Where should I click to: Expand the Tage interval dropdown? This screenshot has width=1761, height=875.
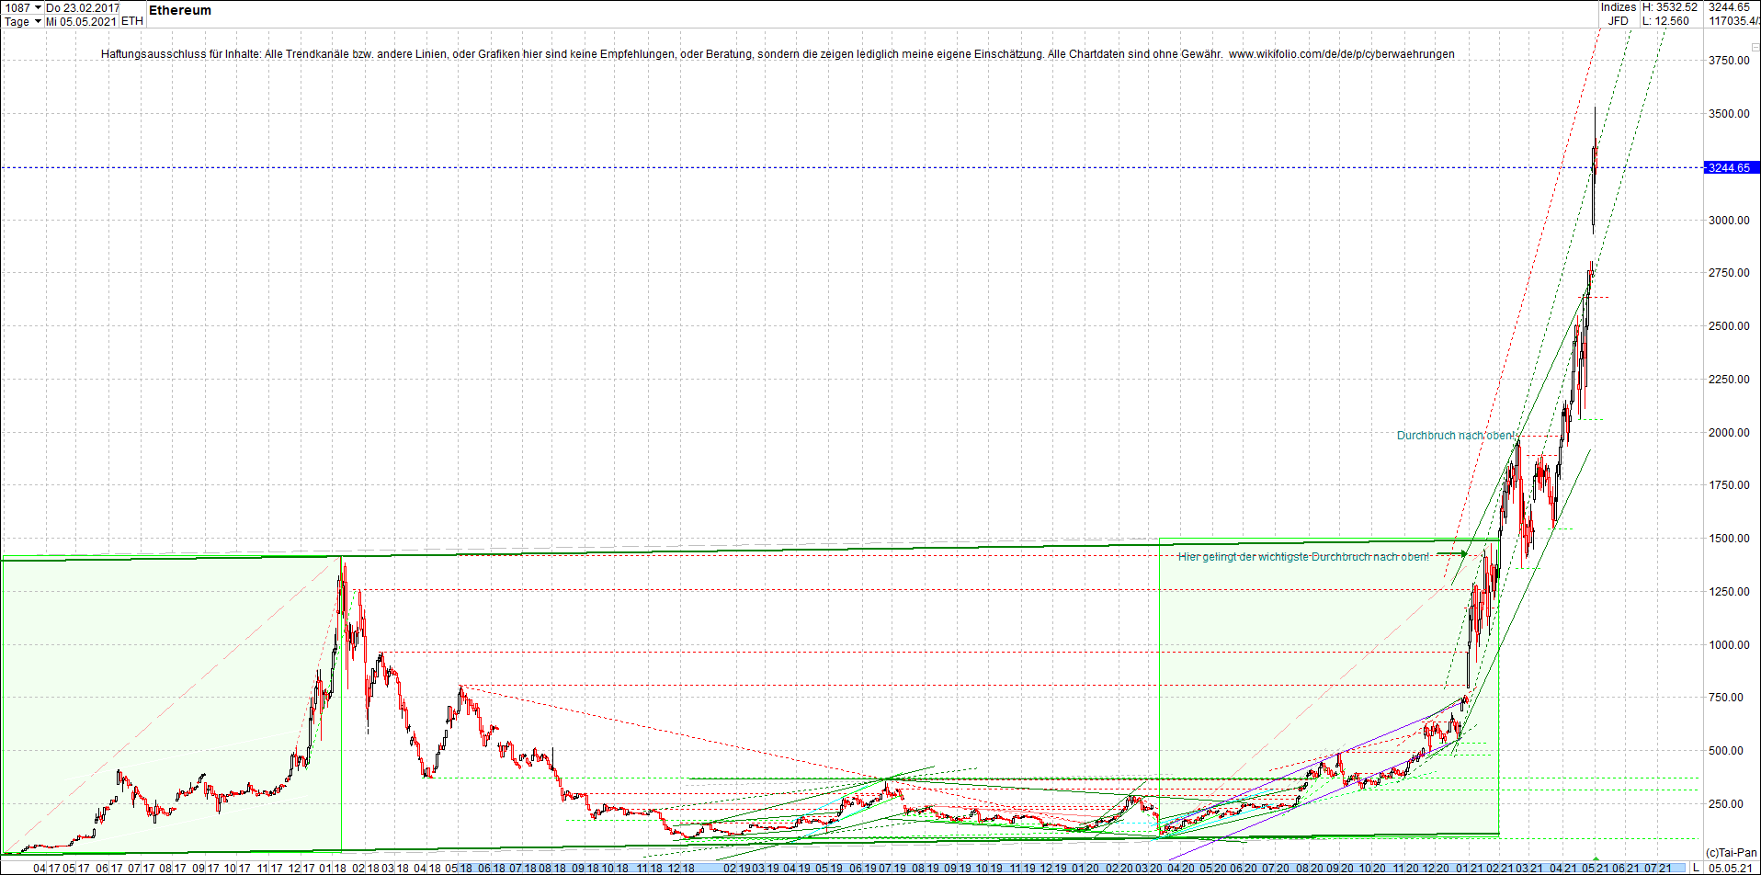click(x=22, y=21)
